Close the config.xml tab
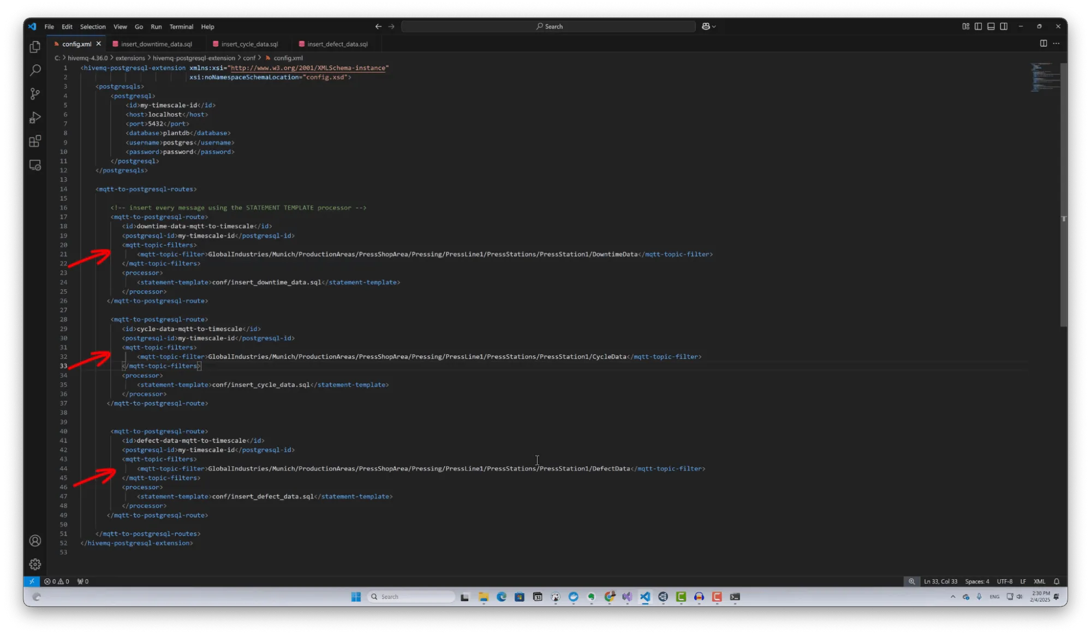Viewport: 1091px width, 636px height. [99, 44]
